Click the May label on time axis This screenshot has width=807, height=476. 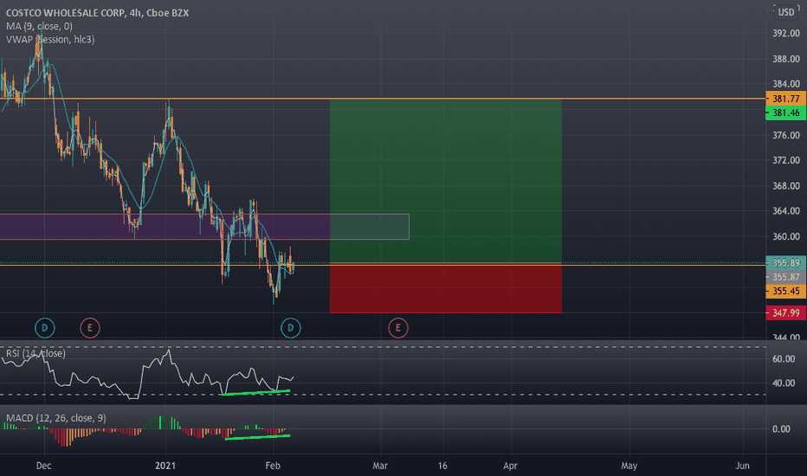click(x=629, y=466)
